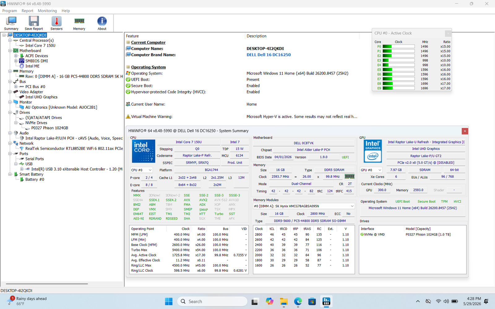Open the Program menu
The height and width of the screenshot is (309, 495).
pyautogui.click(x=10, y=11)
